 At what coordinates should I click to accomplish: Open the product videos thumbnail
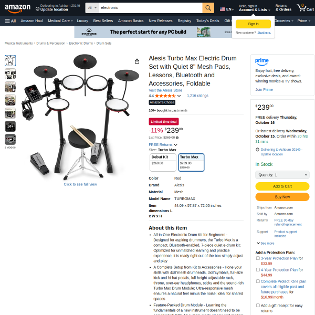pos(10,139)
